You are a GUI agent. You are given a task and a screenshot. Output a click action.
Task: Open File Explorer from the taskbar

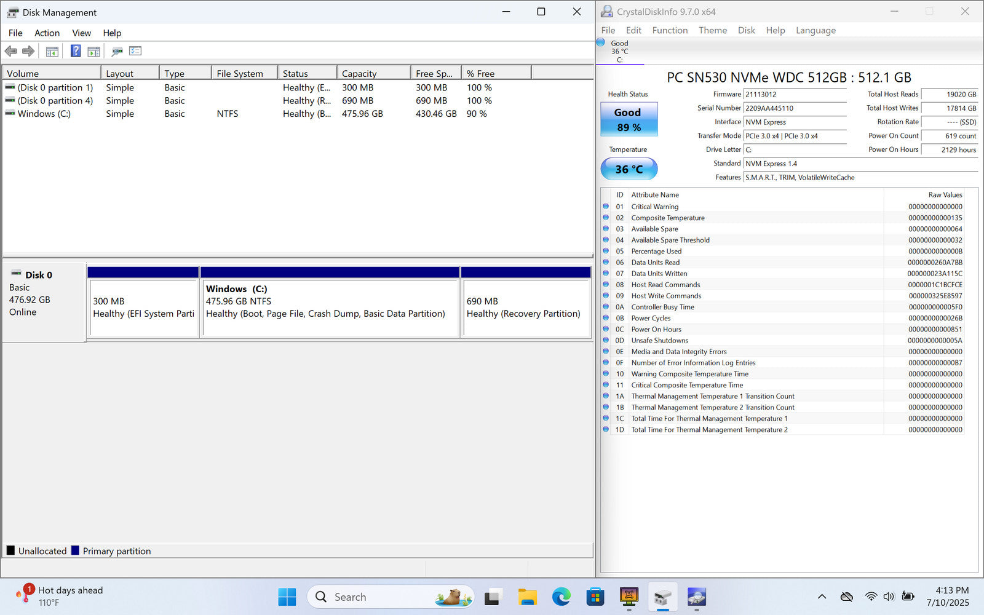[x=527, y=597]
